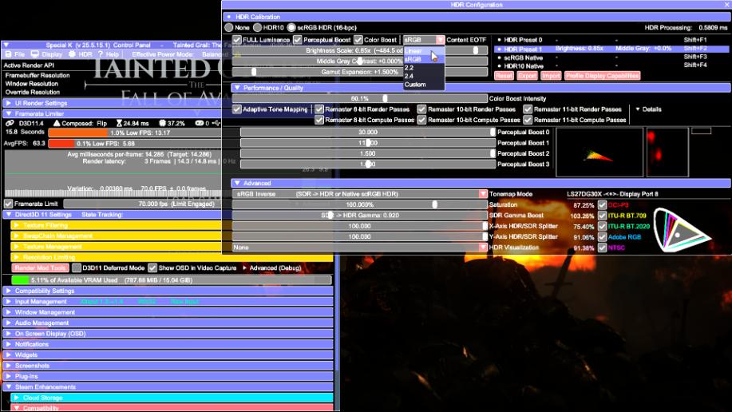Open HDR Visualization dropdown
Screen dimensions: 732x412
(360, 247)
